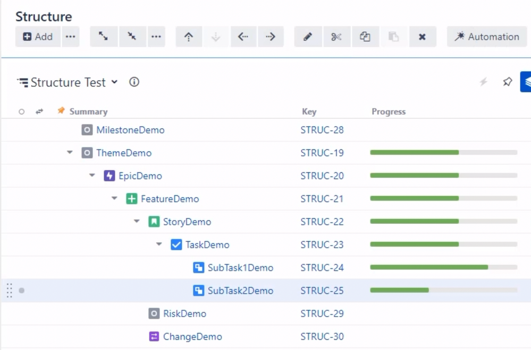531x350 pixels.
Task: Open Structure Test dropdown
Action: (x=68, y=82)
